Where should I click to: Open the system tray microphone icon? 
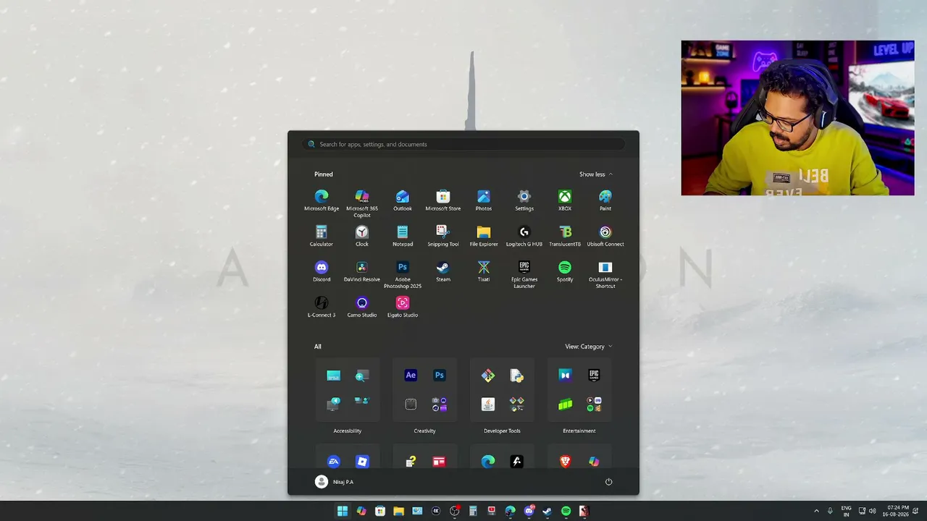[830, 511]
